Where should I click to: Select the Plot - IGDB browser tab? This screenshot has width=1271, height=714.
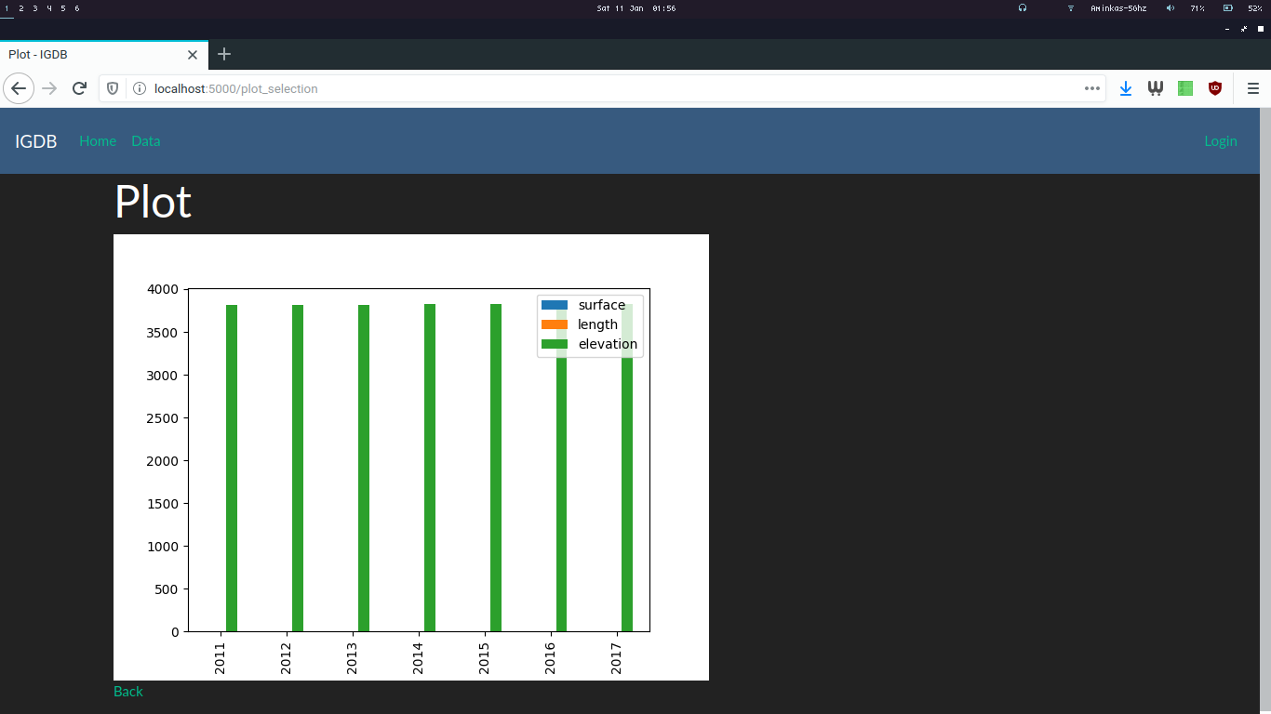click(103, 54)
